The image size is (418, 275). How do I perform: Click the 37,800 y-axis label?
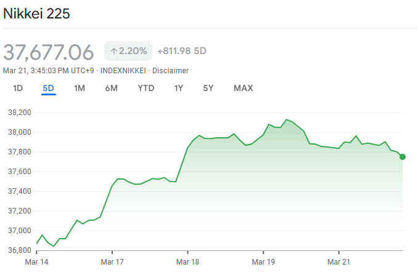[x=20, y=152]
